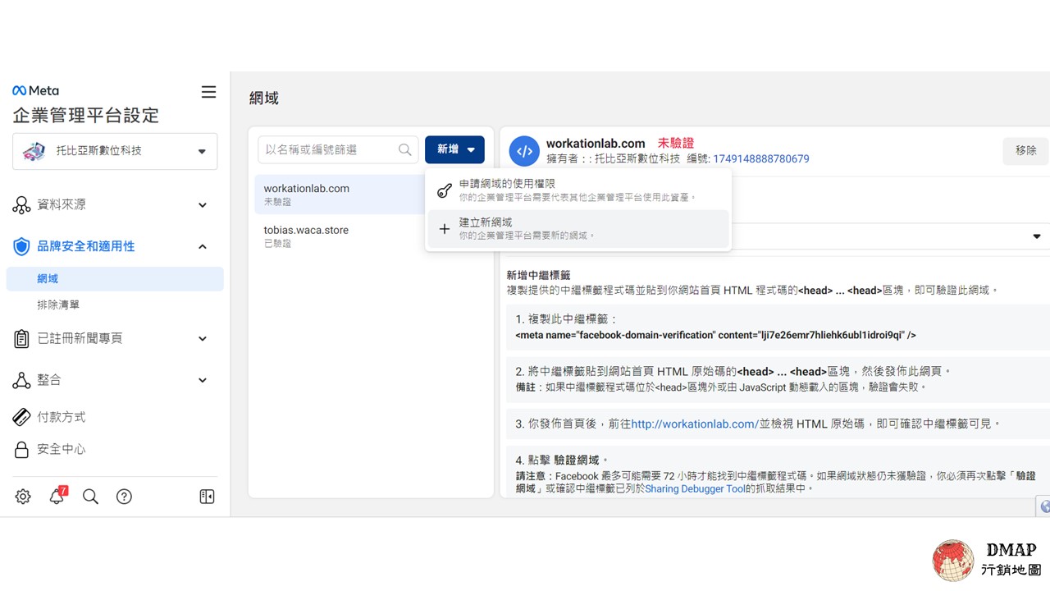Viewport: 1050px width, 591px height.
Task: Select workationlab.com in the domain list
Action: (340, 195)
